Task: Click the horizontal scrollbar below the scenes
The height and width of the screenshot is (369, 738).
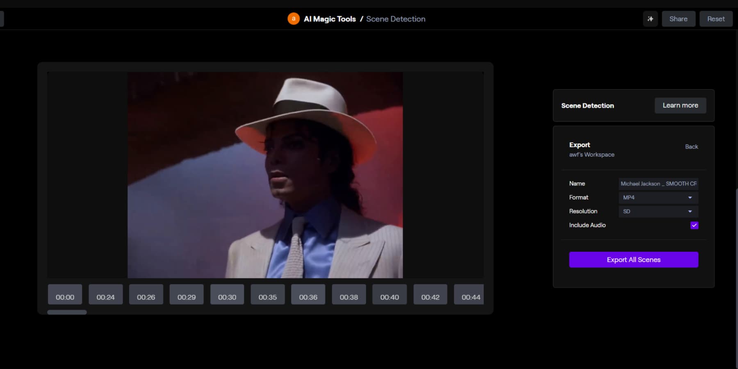Action: click(67, 312)
